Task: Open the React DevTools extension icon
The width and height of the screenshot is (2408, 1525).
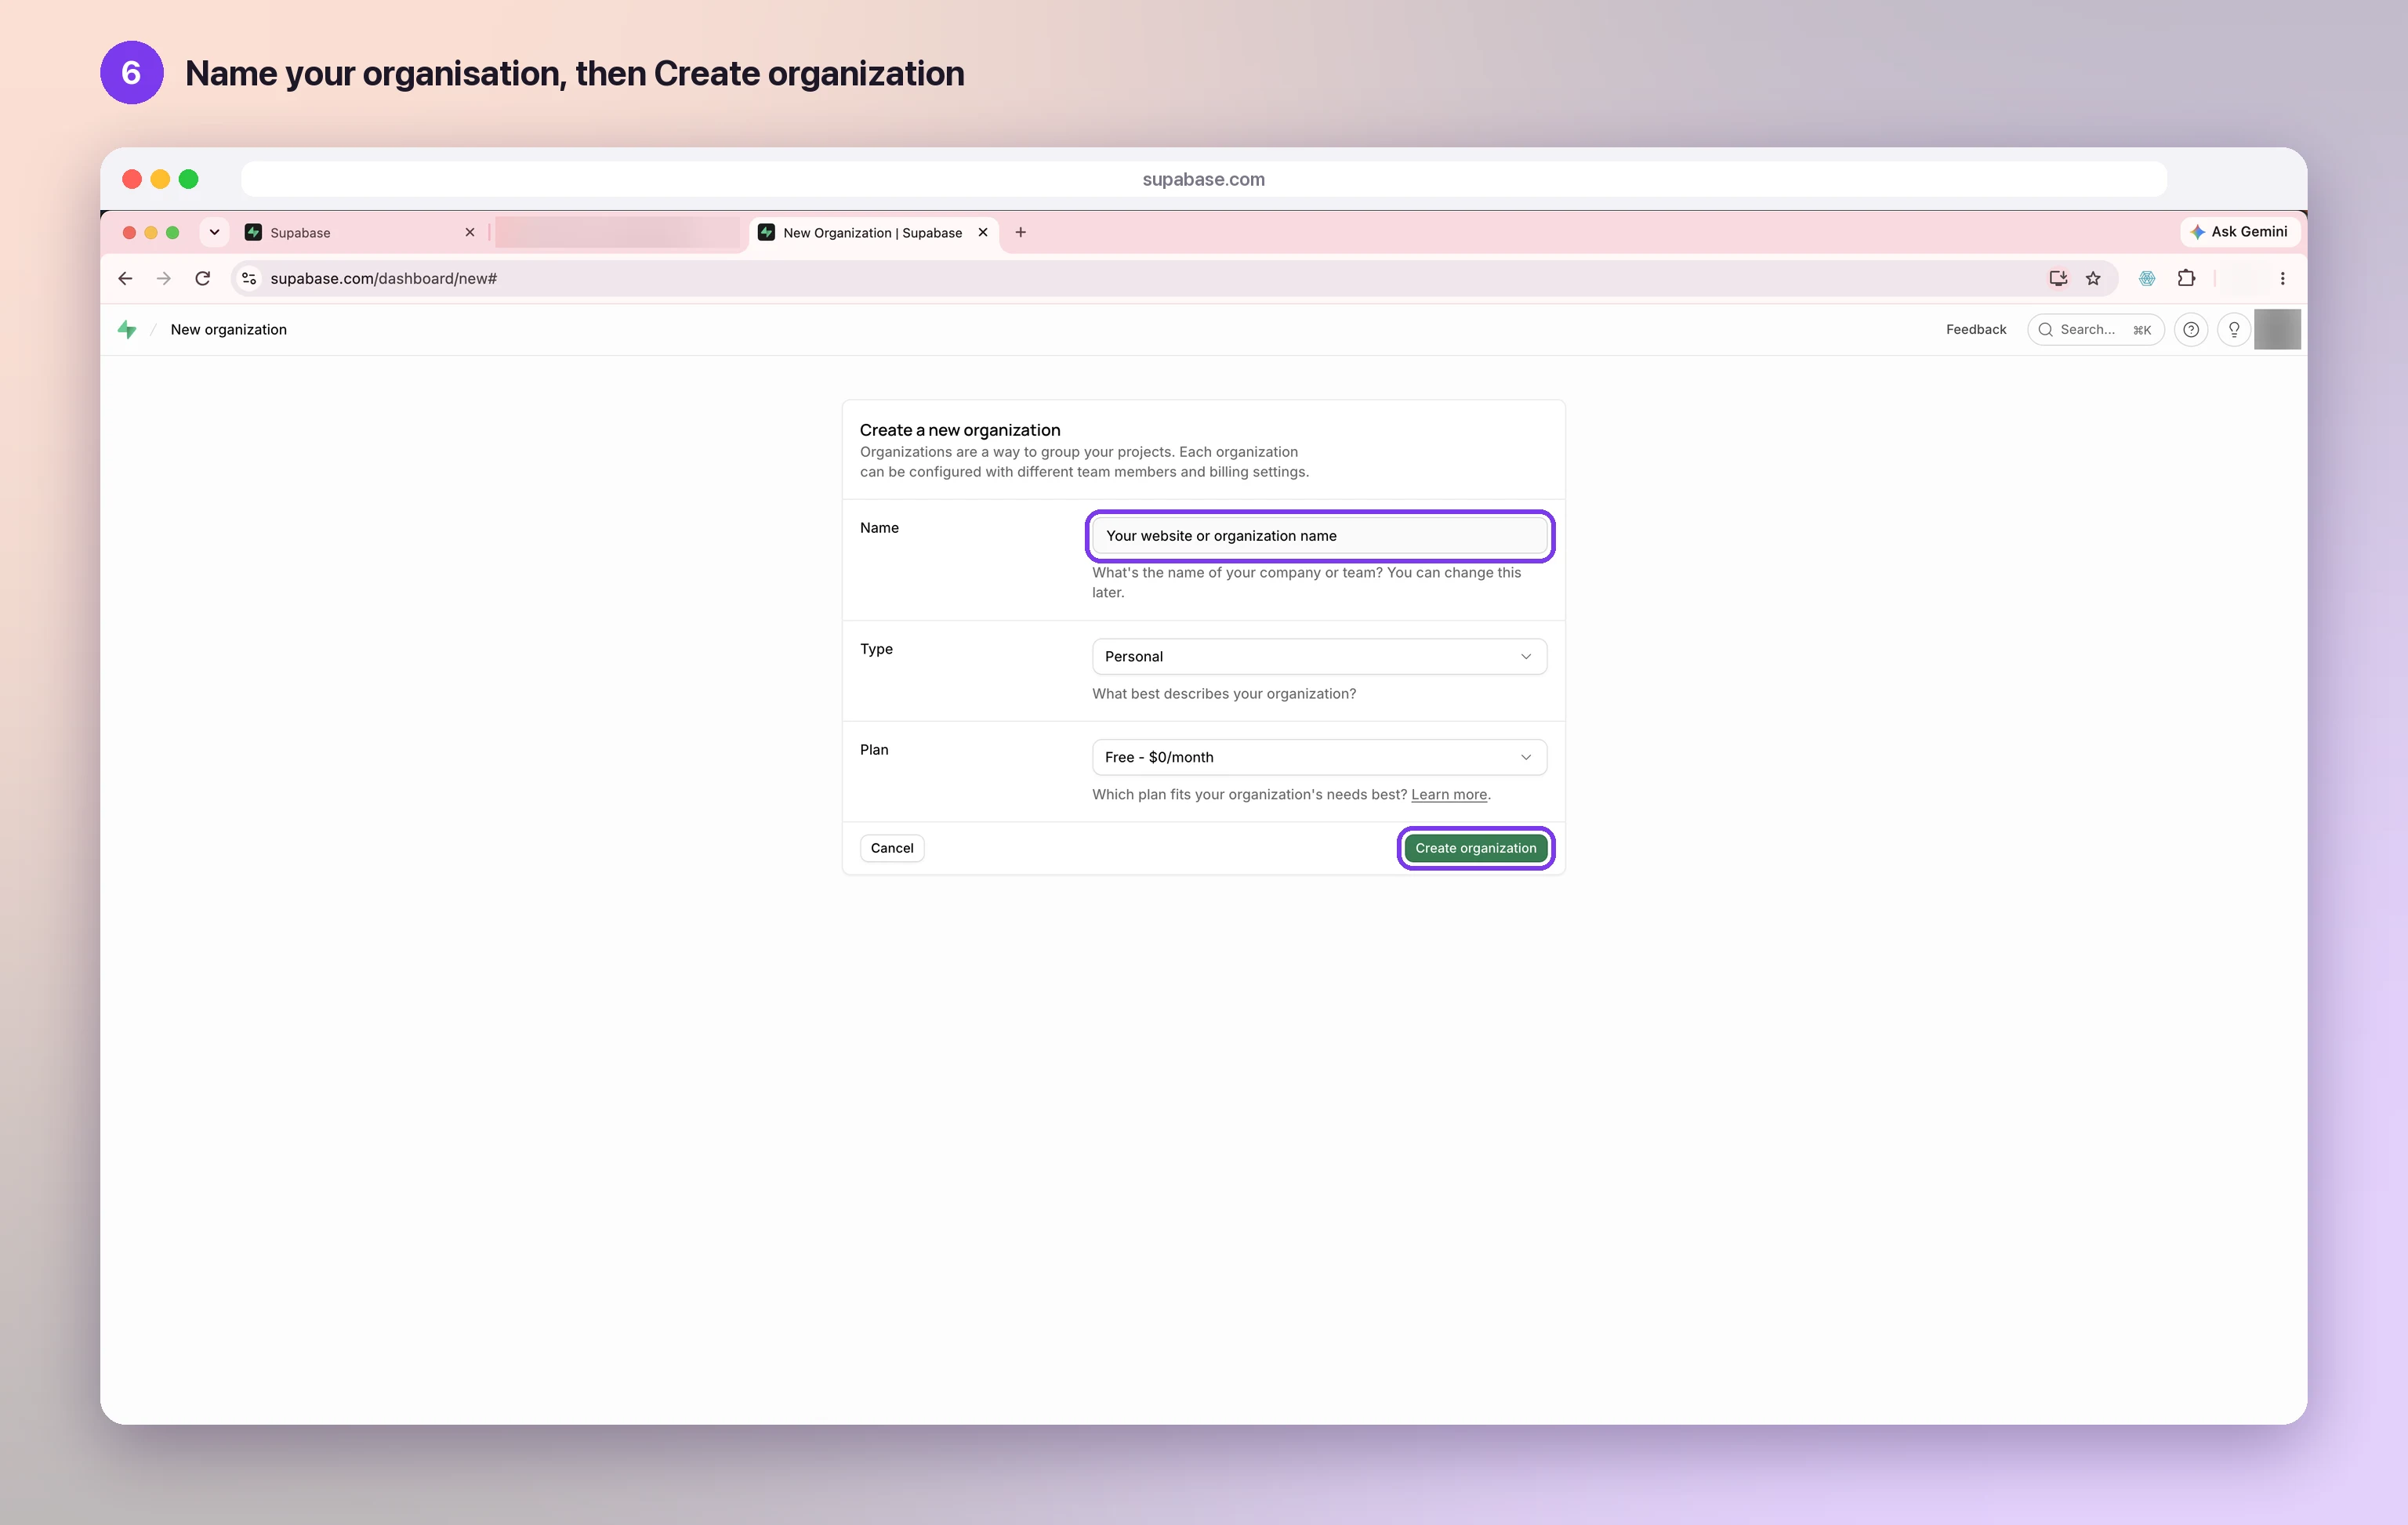Action: [2147, 278]
